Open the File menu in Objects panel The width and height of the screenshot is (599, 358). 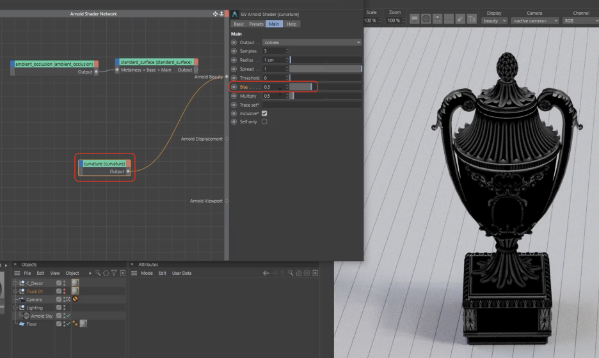click(28, 273)
